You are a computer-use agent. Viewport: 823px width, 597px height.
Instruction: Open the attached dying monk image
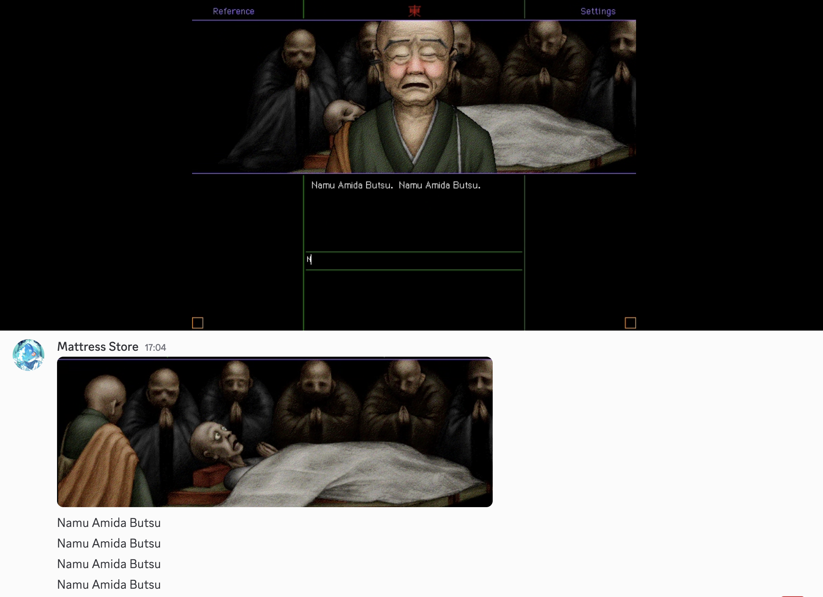click(x=274, y=432)
